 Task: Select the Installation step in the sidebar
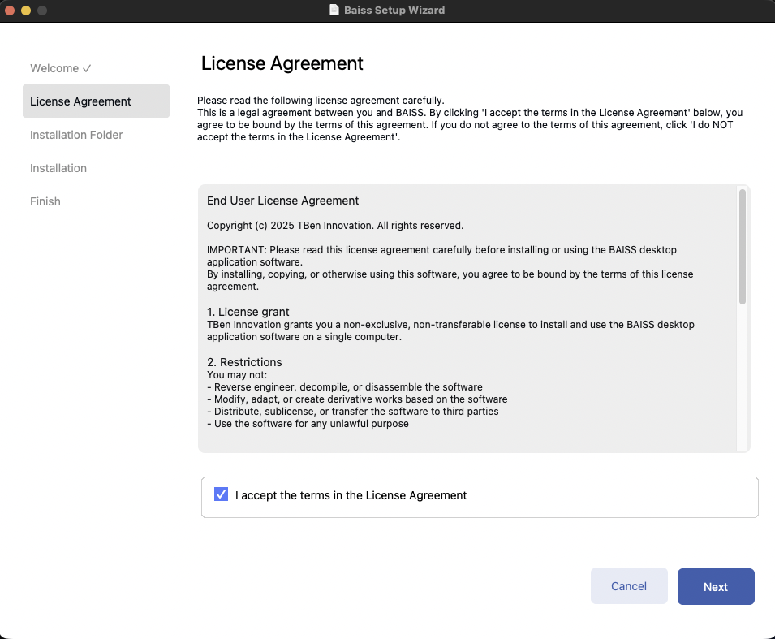pyautogui.click(x=58, y=168)
